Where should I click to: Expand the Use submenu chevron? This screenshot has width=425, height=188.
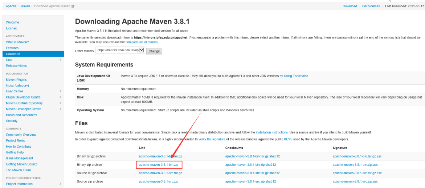click(x=61, y=60)
